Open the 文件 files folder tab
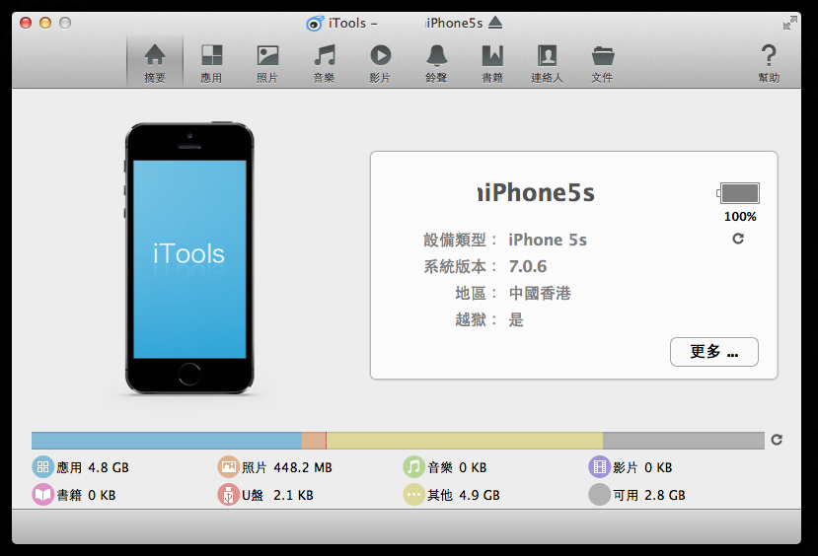The height and width of the screenshot is (556, 818). pyautogui.click(x=603, y=63)
